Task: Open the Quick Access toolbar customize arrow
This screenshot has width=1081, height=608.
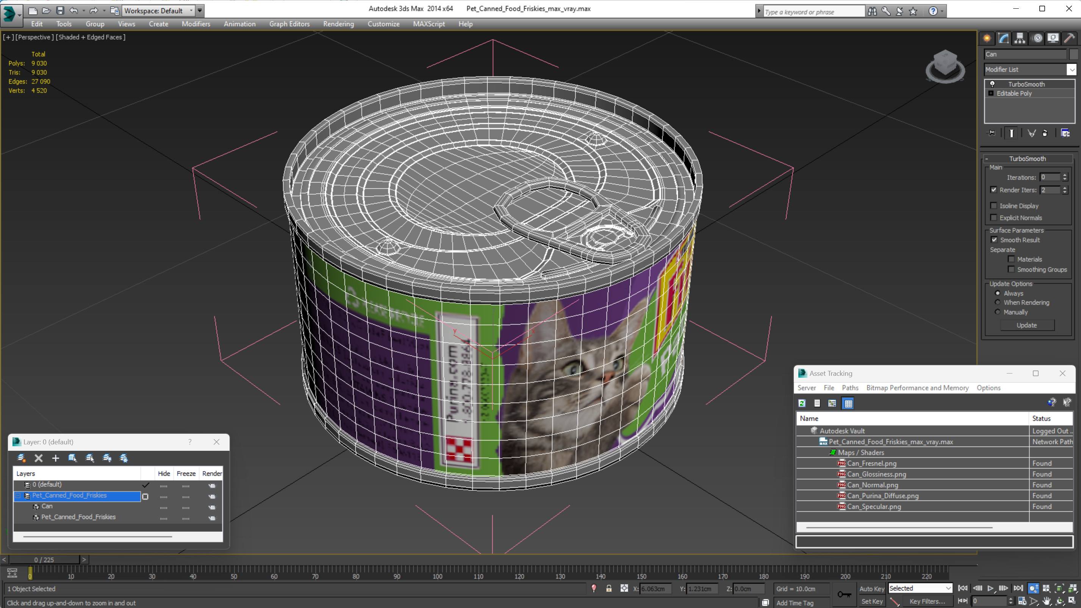Action: [x=200, y=11]
